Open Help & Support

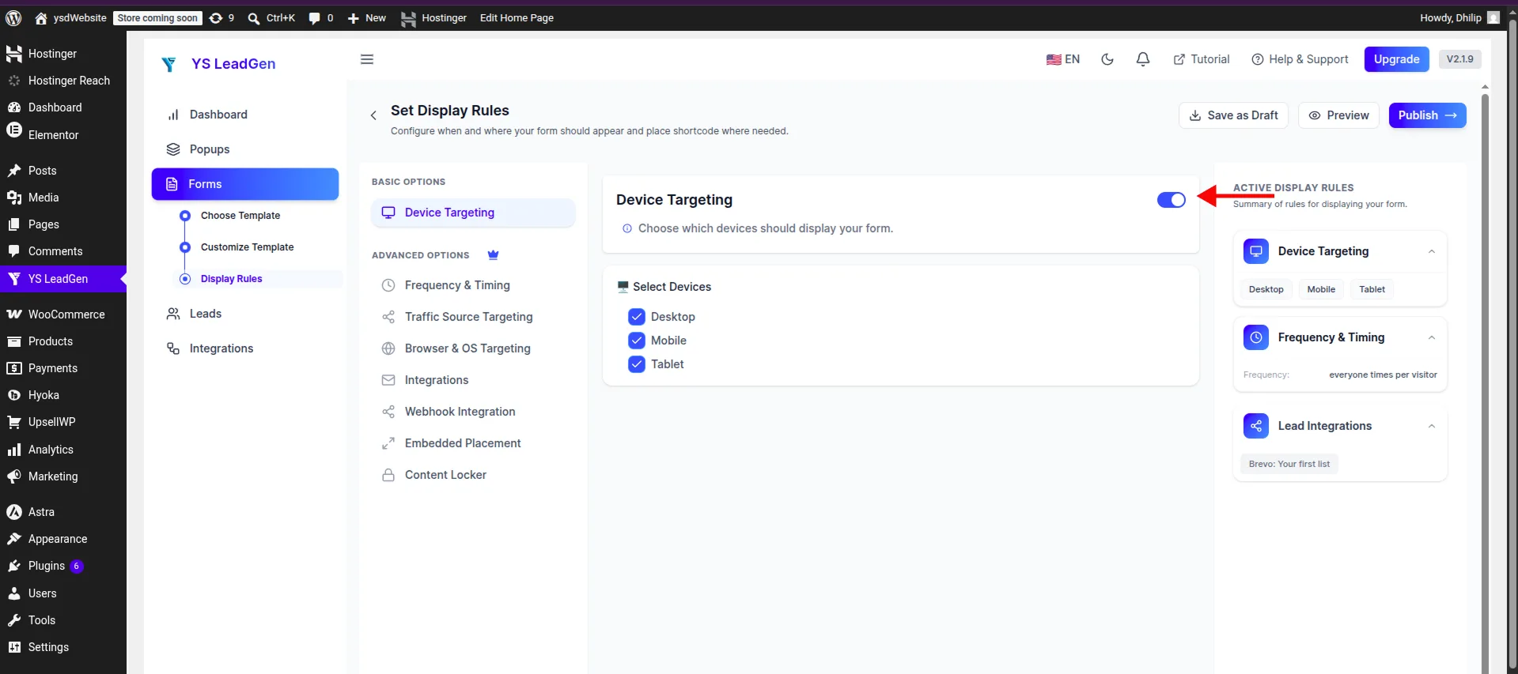[1300, 59]
